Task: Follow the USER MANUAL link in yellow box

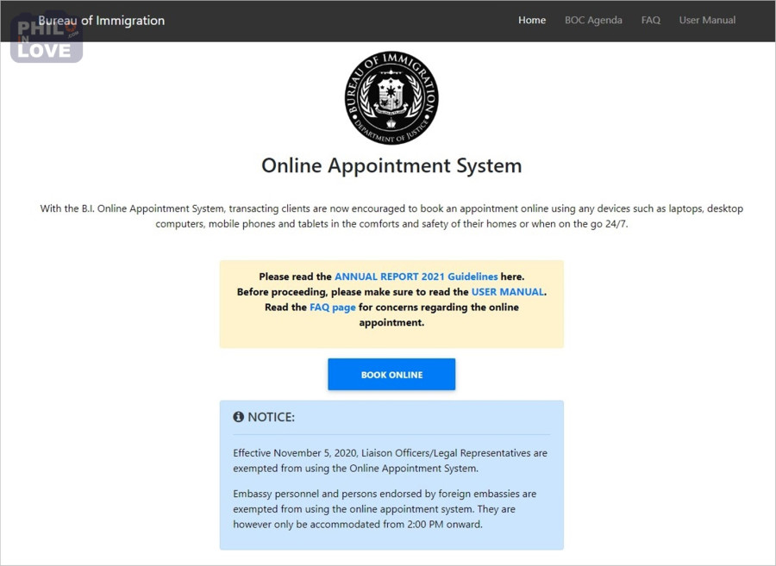Action: tap(507, 292)
